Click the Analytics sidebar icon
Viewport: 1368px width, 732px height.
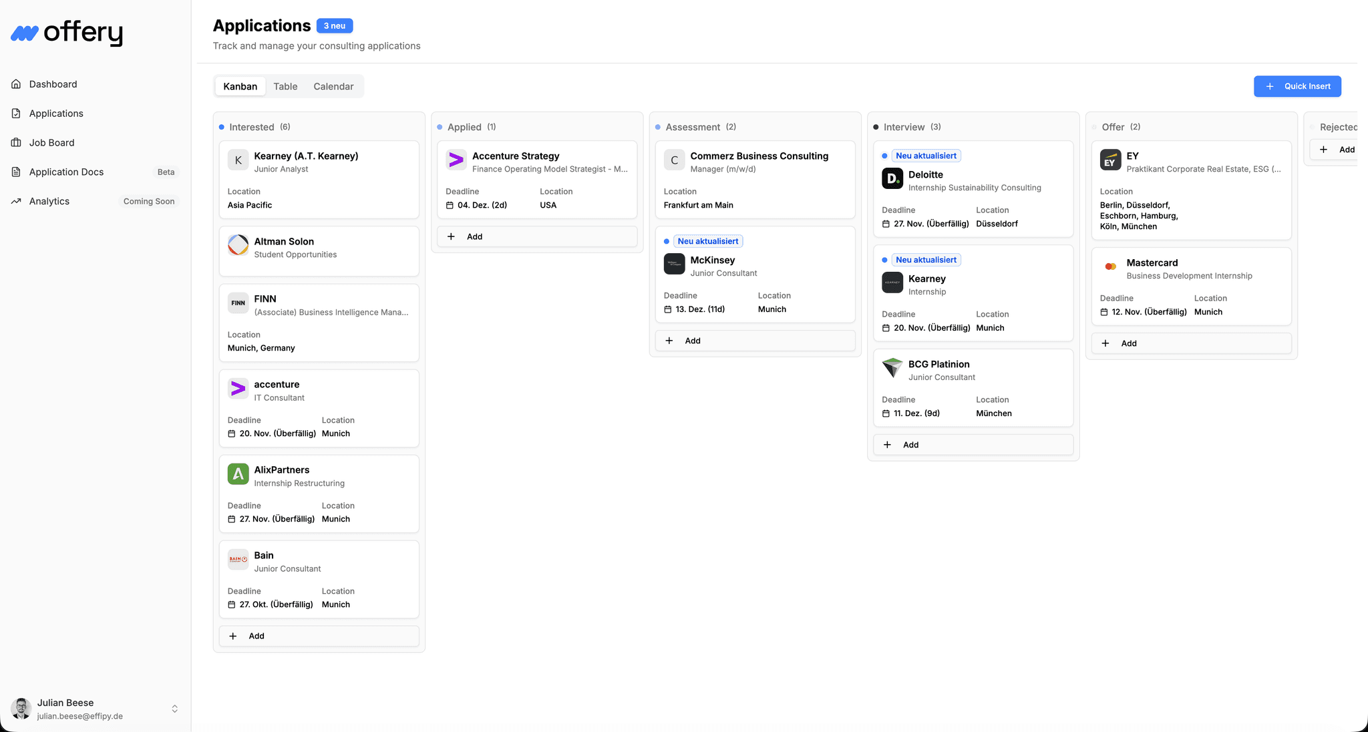(x=15, y=201)
